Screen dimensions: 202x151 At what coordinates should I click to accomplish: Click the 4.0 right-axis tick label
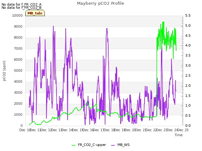click(188, 45)
